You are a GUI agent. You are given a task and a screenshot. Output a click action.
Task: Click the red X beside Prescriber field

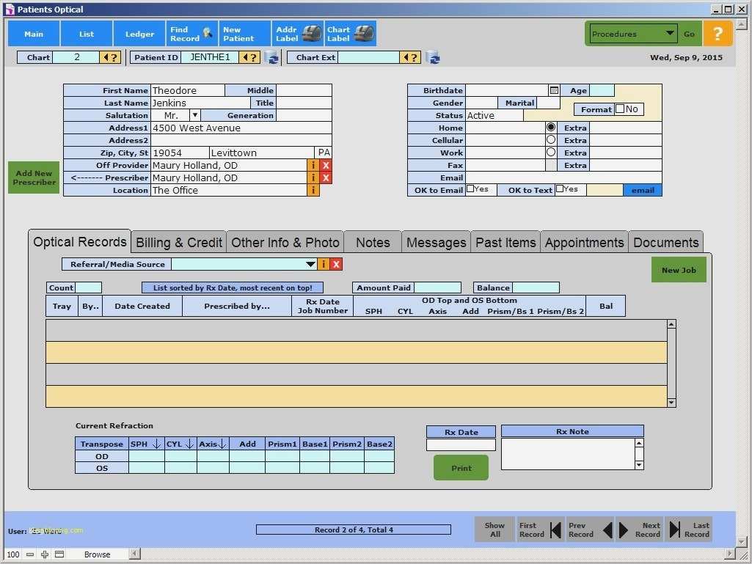(325, 177)
